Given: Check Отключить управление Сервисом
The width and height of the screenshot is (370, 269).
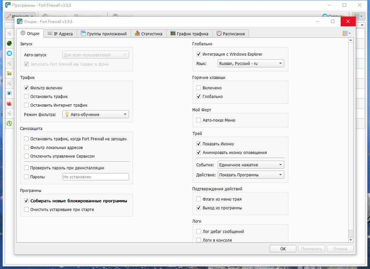Looking at the screenshot, I should 26,156.
